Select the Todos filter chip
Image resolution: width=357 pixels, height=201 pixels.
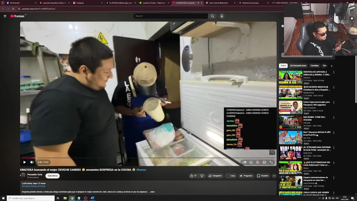[x=283, y=66]
